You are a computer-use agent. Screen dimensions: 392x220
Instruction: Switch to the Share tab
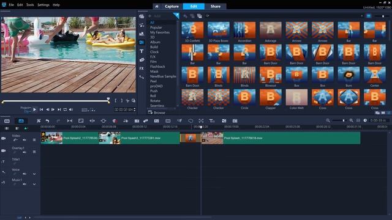(x=216, y=6)
